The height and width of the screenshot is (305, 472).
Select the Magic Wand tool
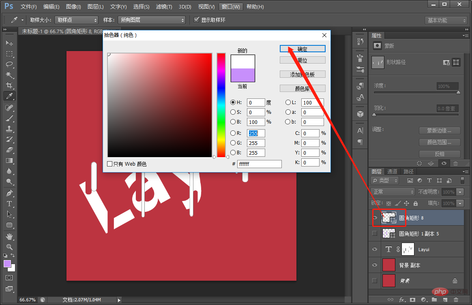[x=9, y=75]
